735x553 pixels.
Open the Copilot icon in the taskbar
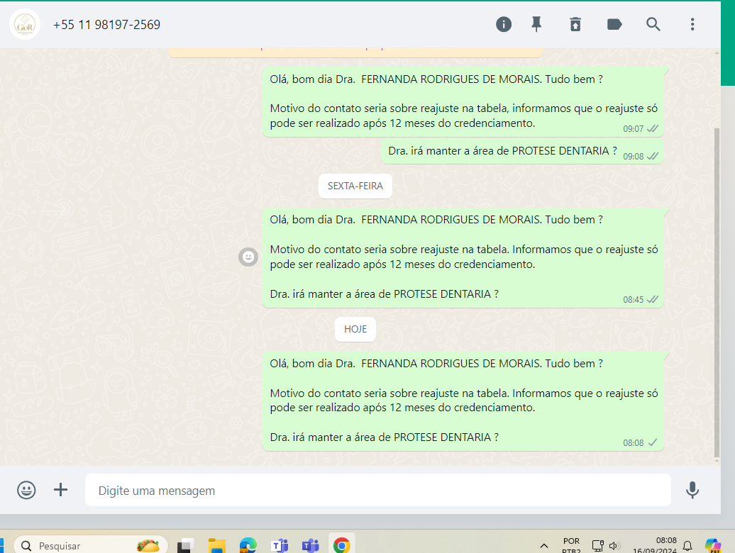click(712, 545)
